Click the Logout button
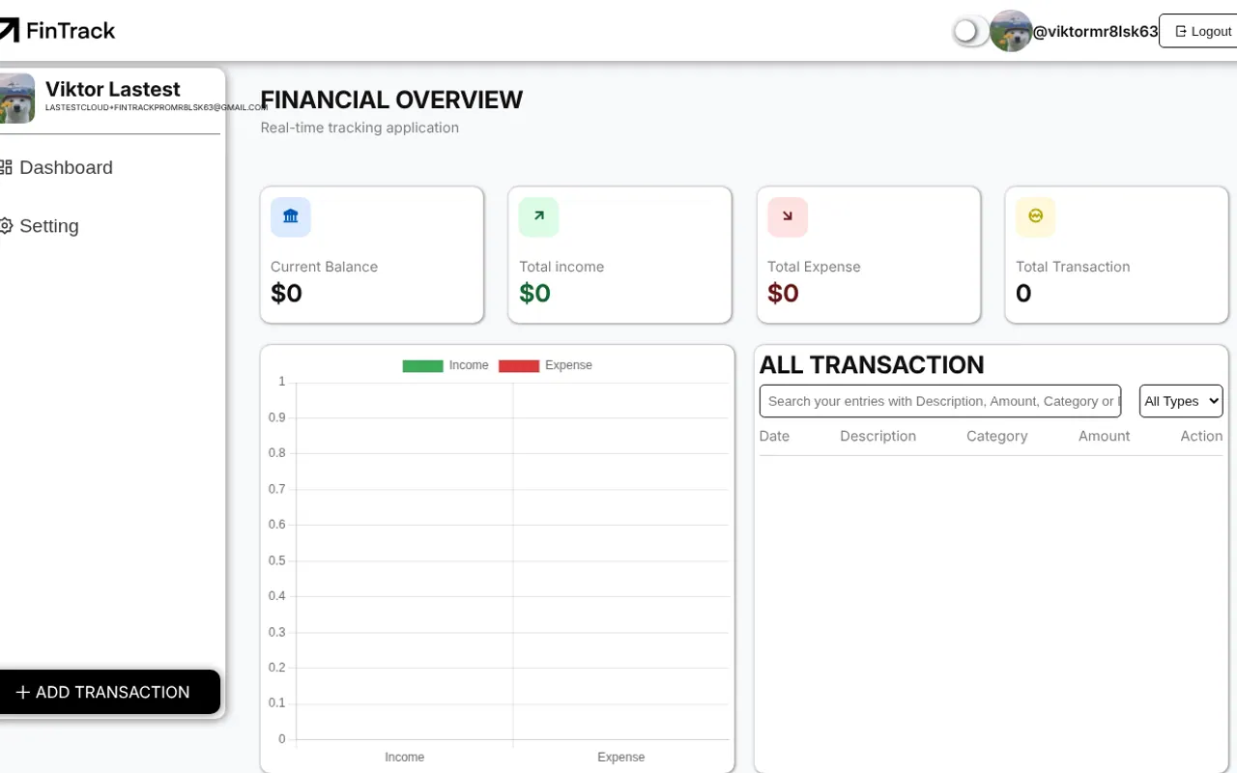Image resolution: width=1237 pixels, height=773 pixels. click(x=1198, y=31)
